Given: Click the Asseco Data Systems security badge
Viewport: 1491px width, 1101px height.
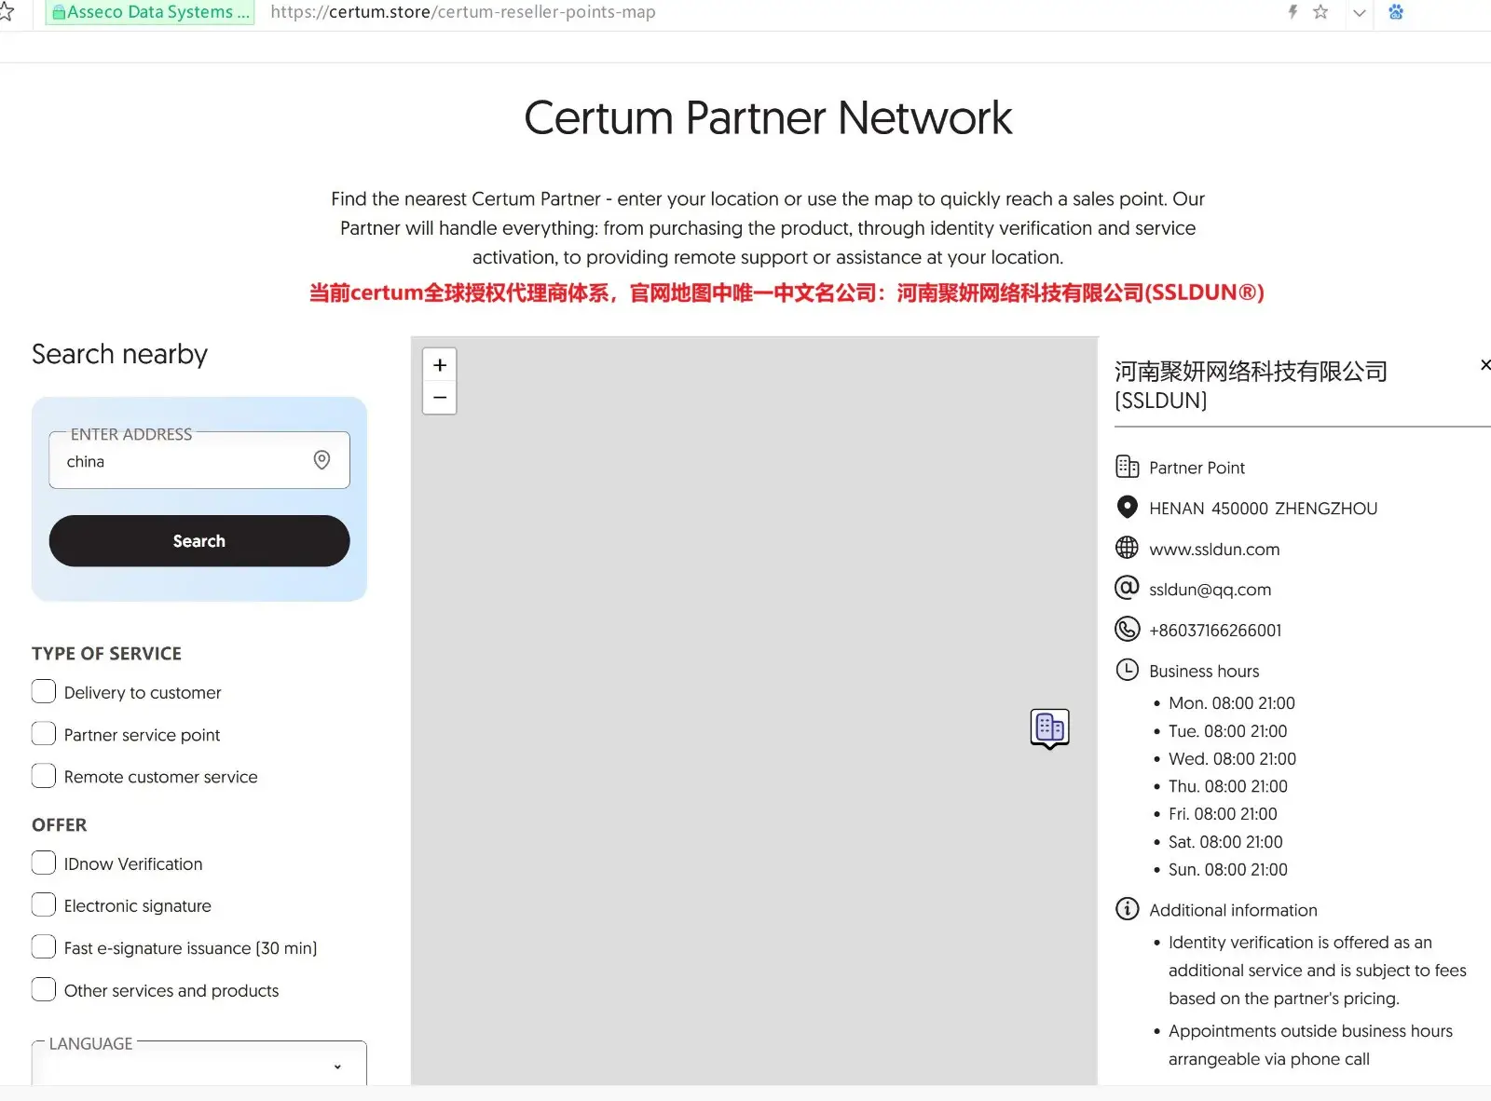Looking at the screenshot, I should pos(150,12).
